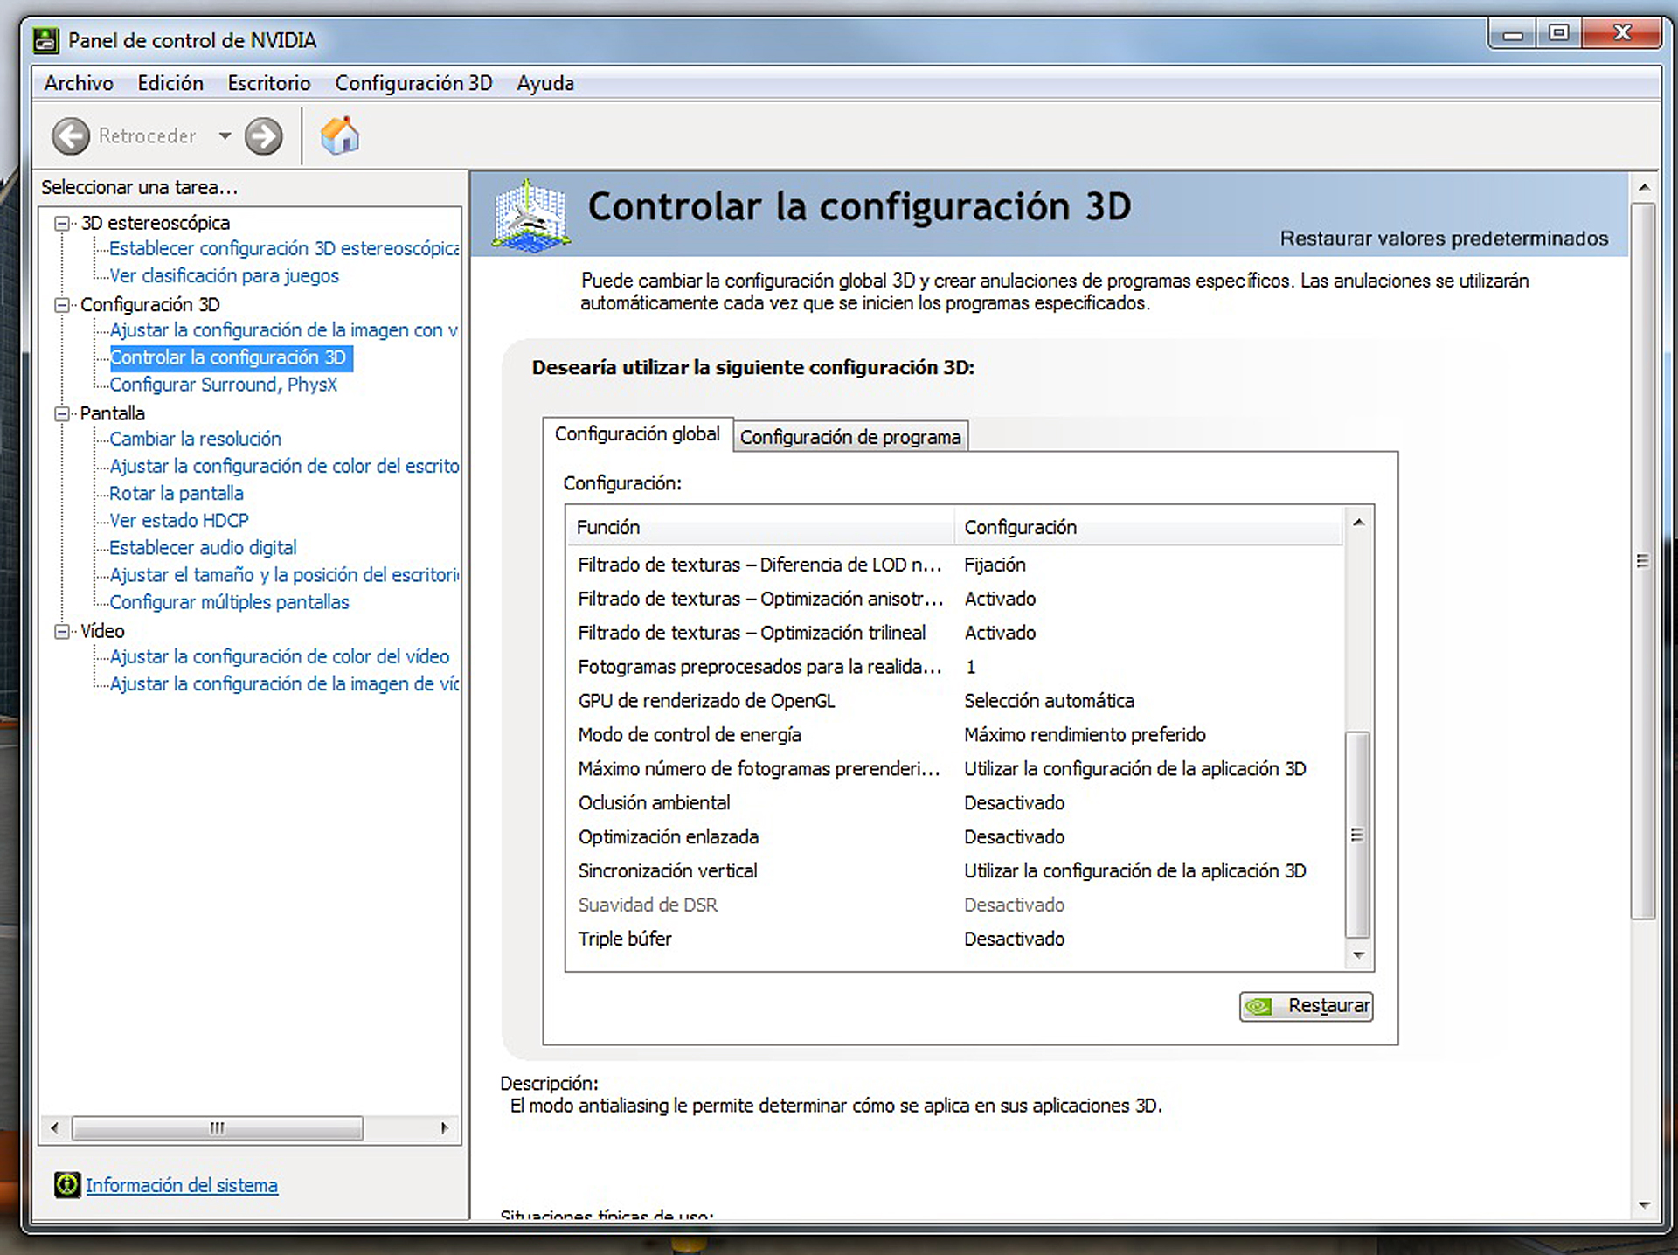Select Rotar la pantalla
The height and width of the screenshot is (1255, 1678).
click(x=177, y=493)
